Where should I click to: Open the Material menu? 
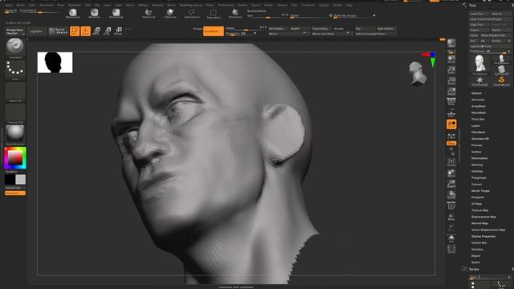pyautogui.click(x=157, y=6)
